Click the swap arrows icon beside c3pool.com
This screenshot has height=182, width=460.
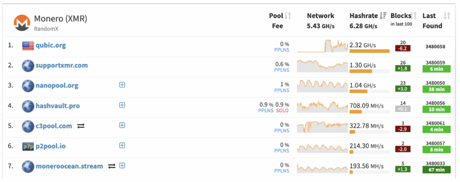coord(81,126)
